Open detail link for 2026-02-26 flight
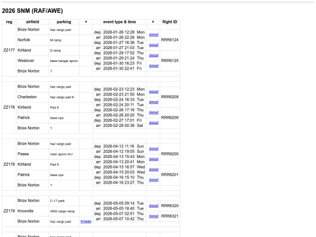 (x=153, y=112)
